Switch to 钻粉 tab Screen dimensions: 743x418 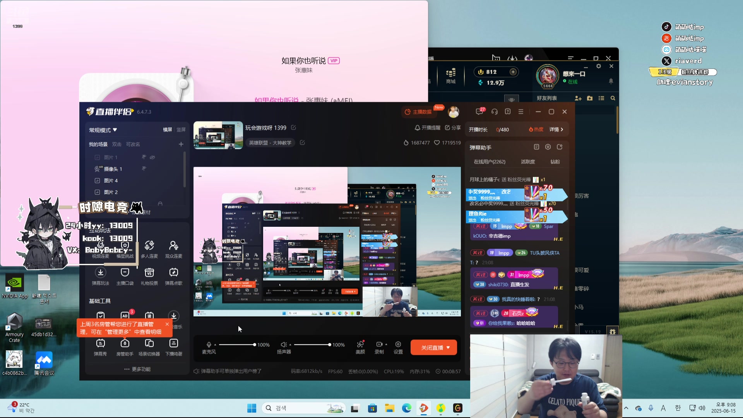coord(555,161)
